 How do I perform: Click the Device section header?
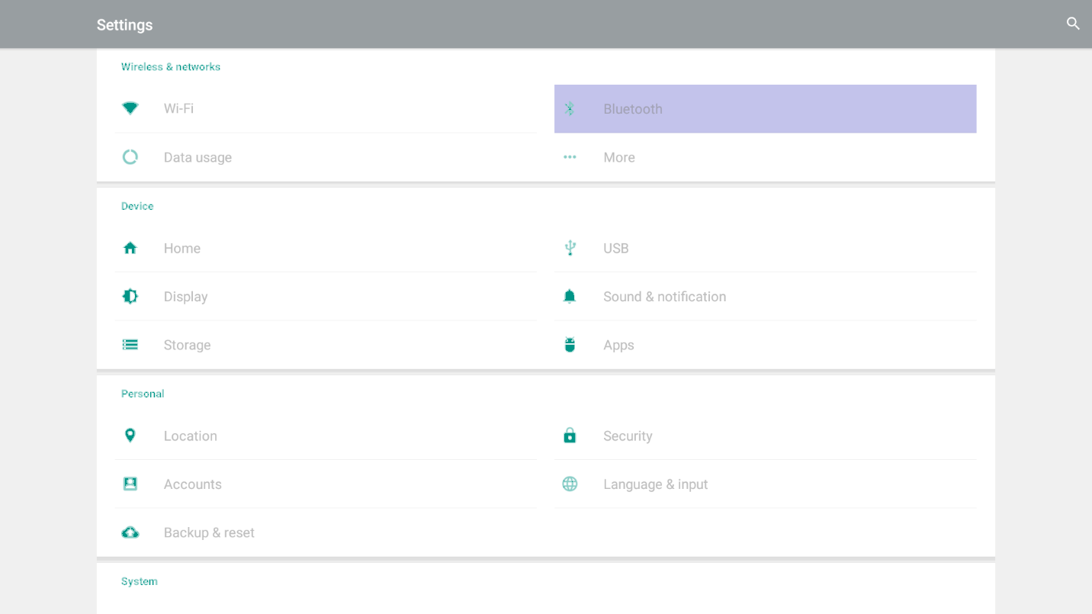137,206
